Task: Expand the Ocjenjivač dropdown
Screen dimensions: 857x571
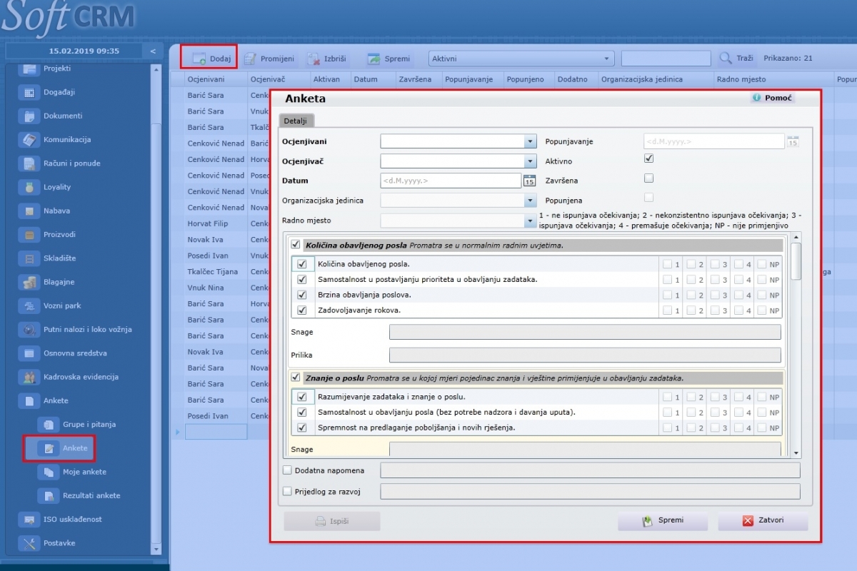Action: tap(530, 161)
